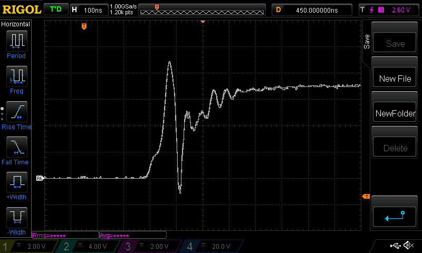Choose the Rise Time measurement
The height and width of the screenshot is (253, 422).
pyautogui.click(x=16, y=112)
